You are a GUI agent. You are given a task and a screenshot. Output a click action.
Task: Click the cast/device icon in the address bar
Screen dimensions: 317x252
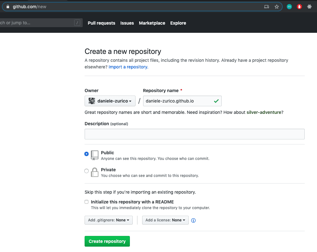click(x=266, y=7)
